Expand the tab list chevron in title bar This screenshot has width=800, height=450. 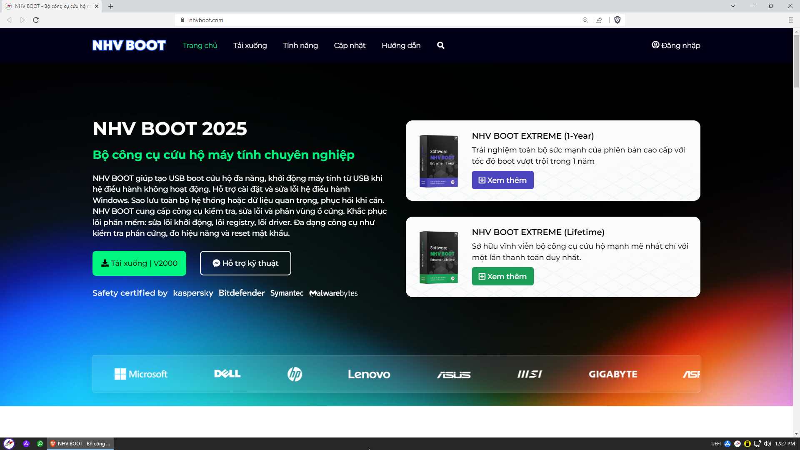click(x=732, y=6)
